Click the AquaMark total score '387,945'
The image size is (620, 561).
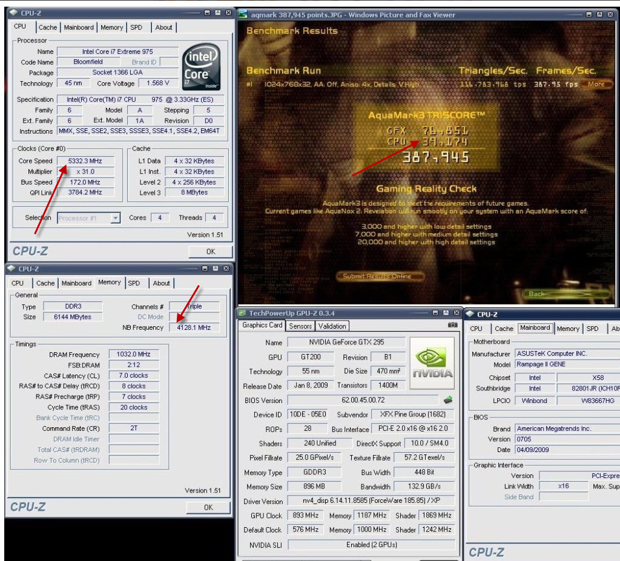click(x=436, y=157)
